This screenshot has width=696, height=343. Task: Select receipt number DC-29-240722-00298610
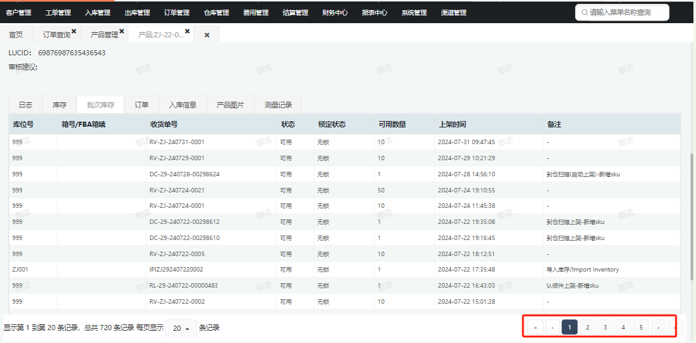coord(185,237)
